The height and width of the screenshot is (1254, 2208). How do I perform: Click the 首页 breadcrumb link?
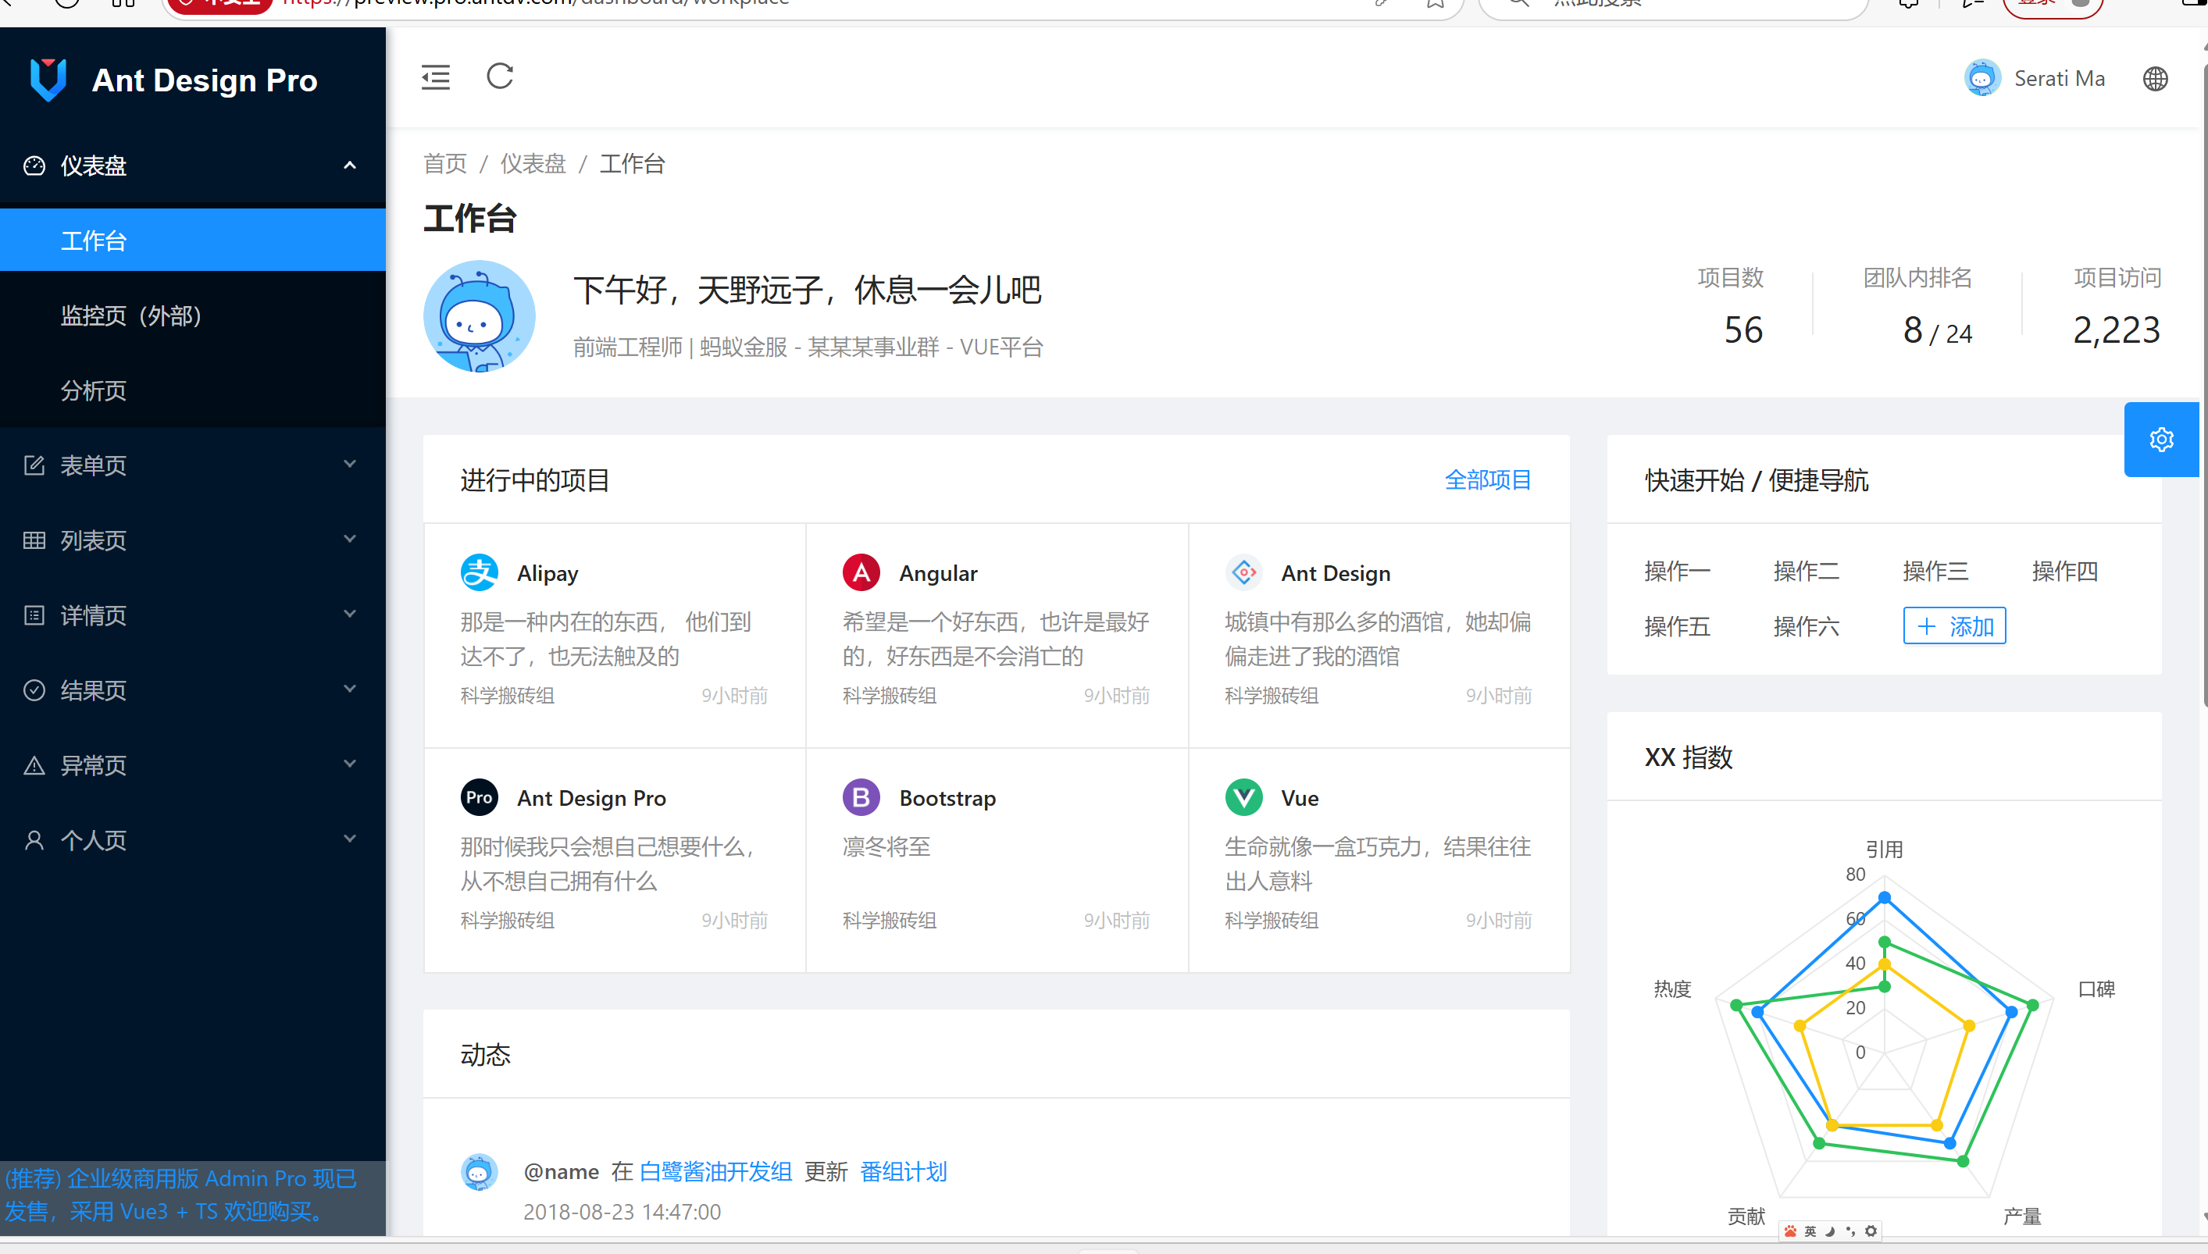(444, 164)
